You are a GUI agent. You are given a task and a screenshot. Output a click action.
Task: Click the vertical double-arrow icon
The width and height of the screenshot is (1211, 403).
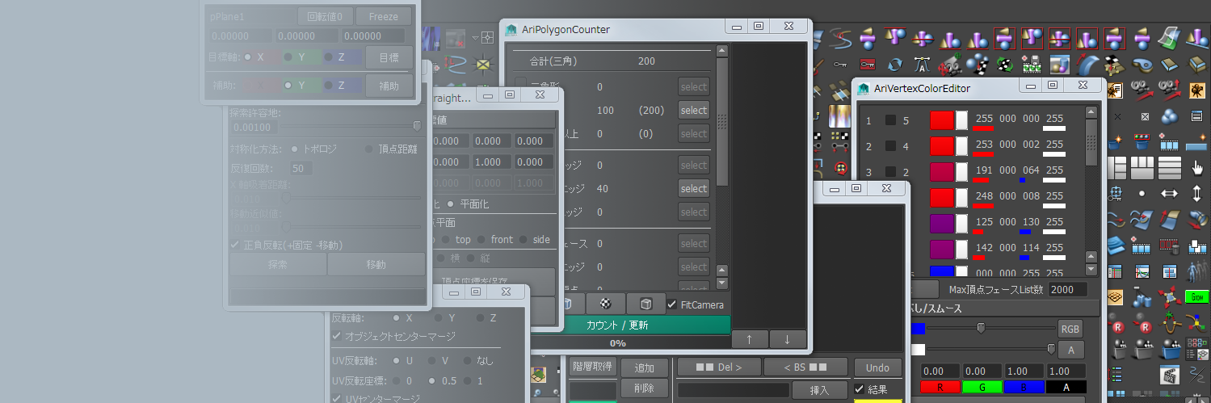point(1197,193)
